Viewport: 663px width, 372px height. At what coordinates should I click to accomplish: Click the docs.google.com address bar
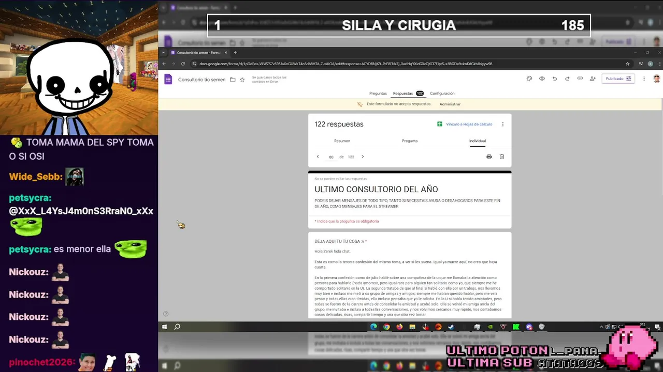[x=345, y=64]
